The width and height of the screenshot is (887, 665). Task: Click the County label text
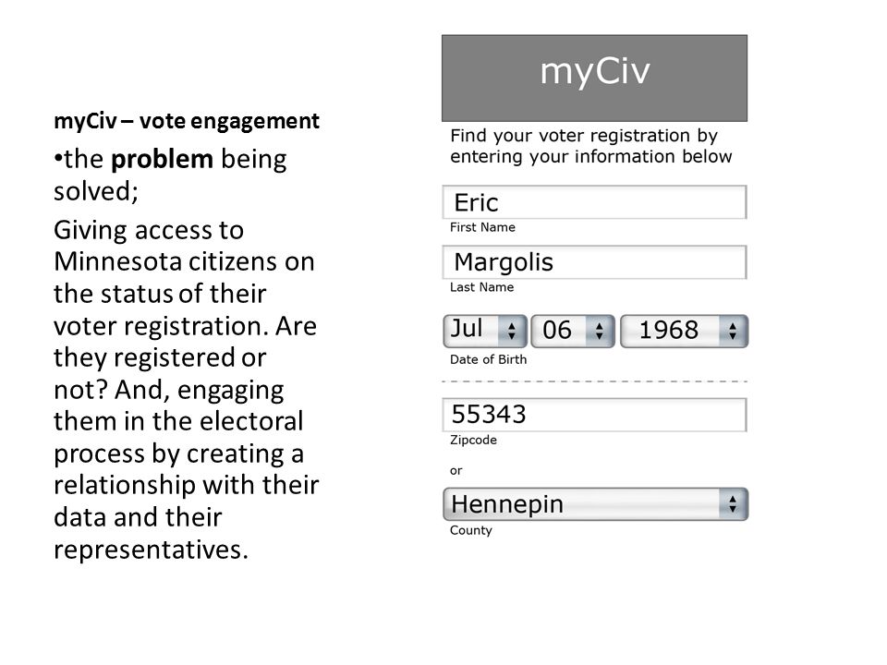pos(470,530)
